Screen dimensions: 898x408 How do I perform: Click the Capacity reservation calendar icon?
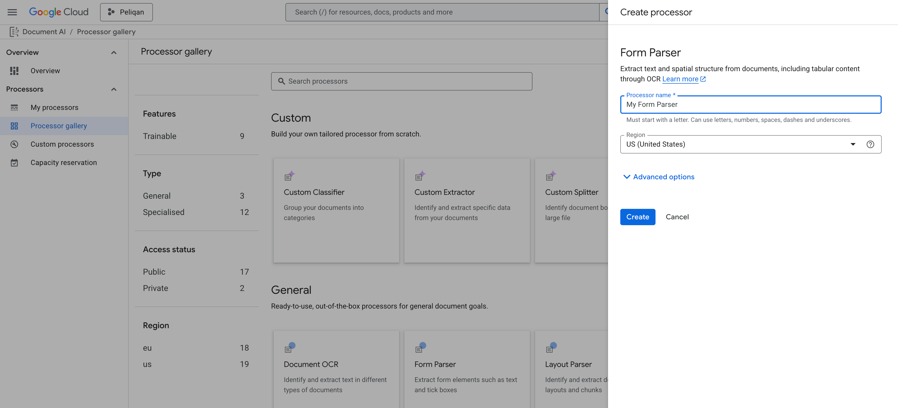[x=14, y=163]
